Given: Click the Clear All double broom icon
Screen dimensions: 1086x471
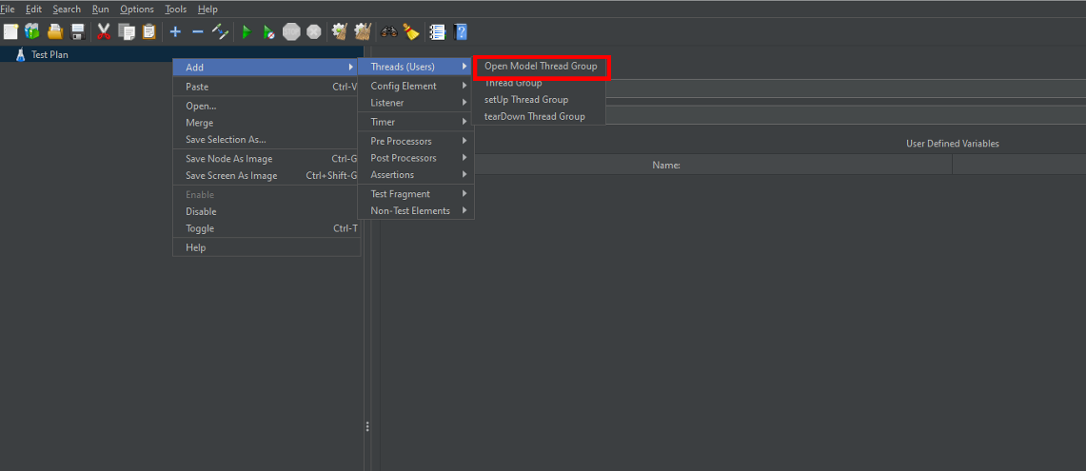Looking at the screenshot, I should click(363, 31).
